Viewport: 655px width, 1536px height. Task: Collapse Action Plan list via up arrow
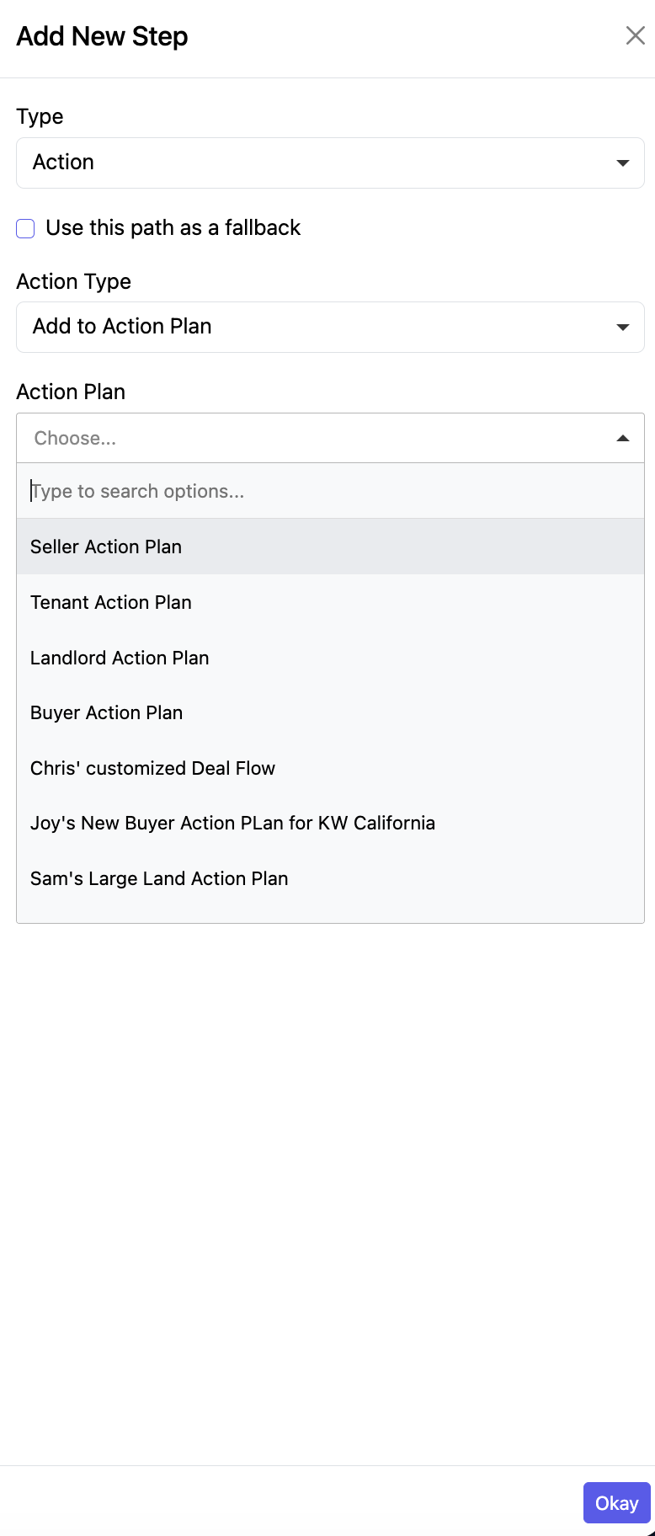click(622, 438)
